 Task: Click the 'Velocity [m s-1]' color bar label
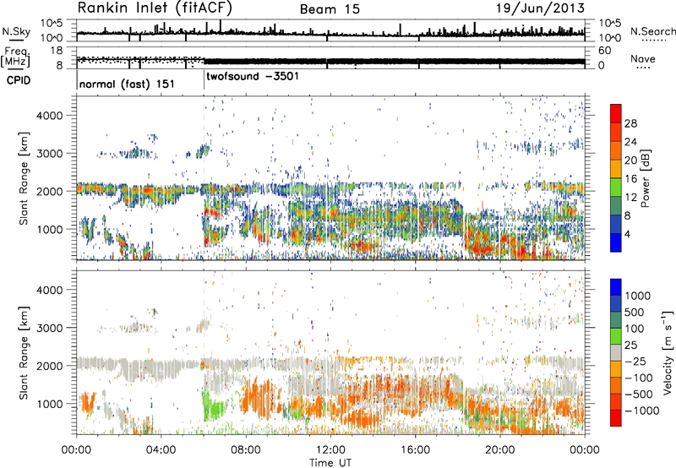click(x=668, y=352)
